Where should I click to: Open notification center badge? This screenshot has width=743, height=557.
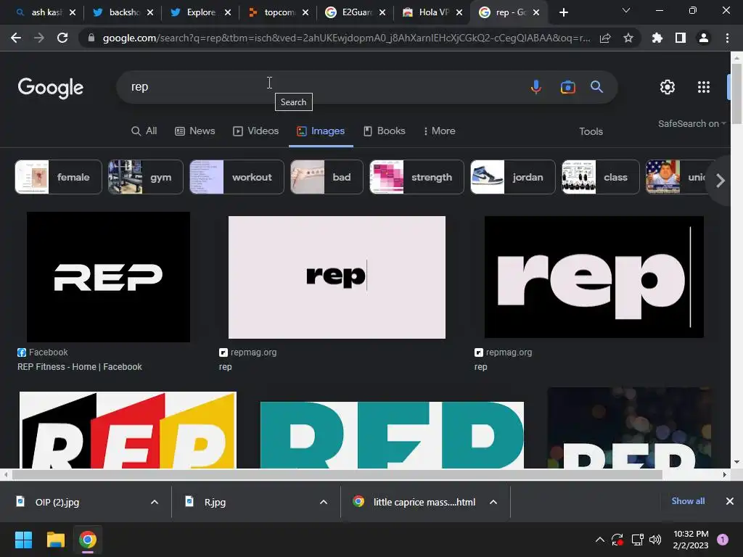tap(723, 540)
